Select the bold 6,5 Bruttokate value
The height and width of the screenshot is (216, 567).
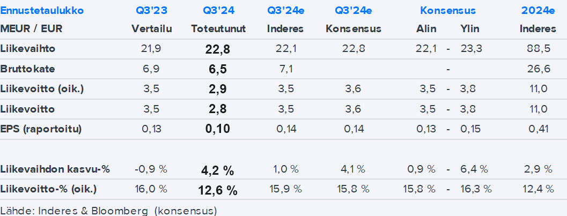[218, 69]
